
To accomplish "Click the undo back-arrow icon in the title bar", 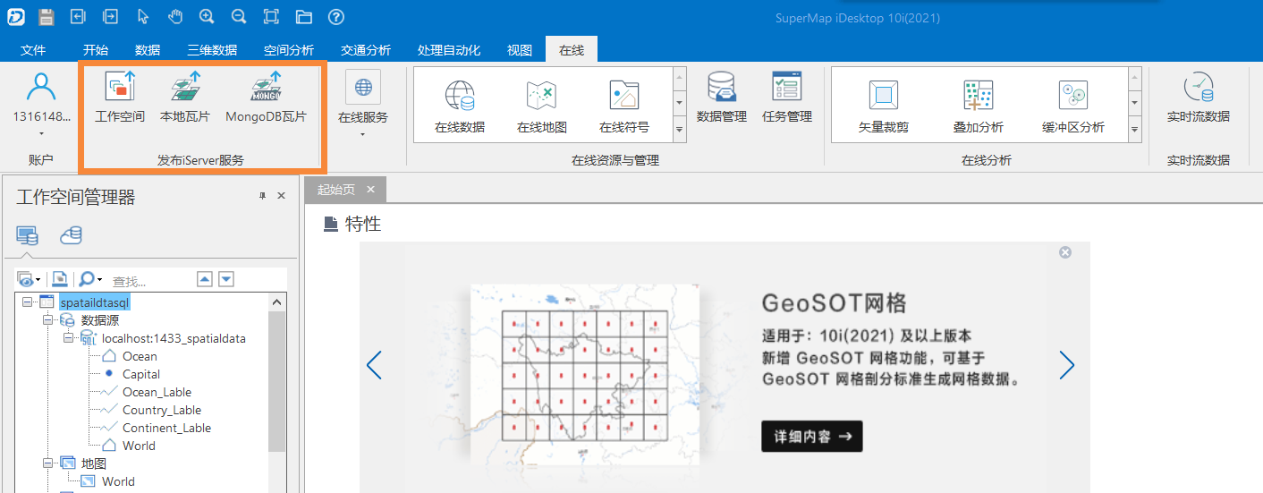I will (78, 17).
